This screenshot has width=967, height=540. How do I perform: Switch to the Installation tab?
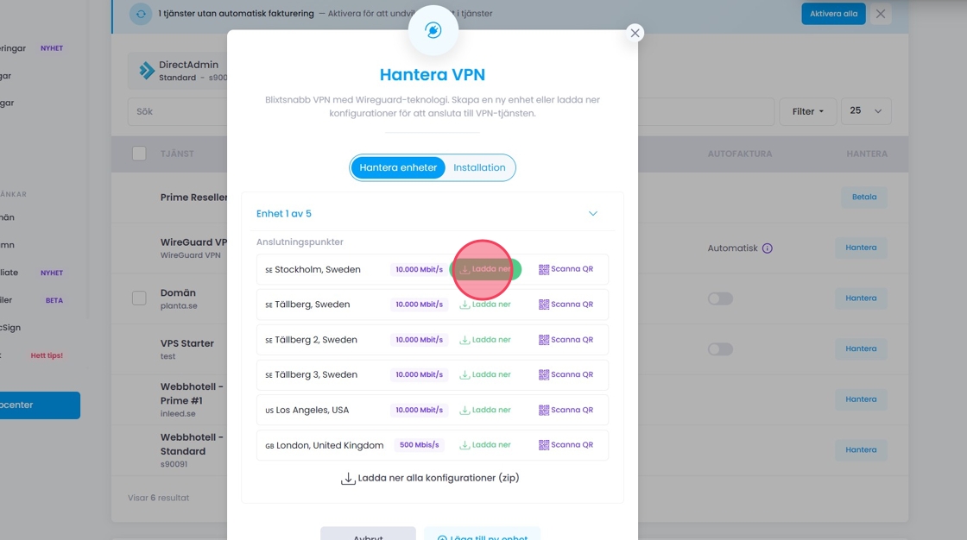click(x=479, y=167)
